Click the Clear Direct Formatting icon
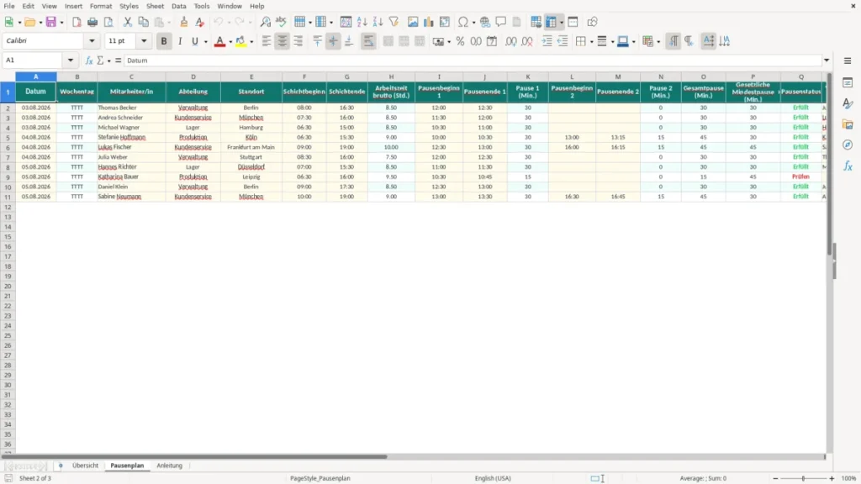The image size is (861, 484). (200, 22)
